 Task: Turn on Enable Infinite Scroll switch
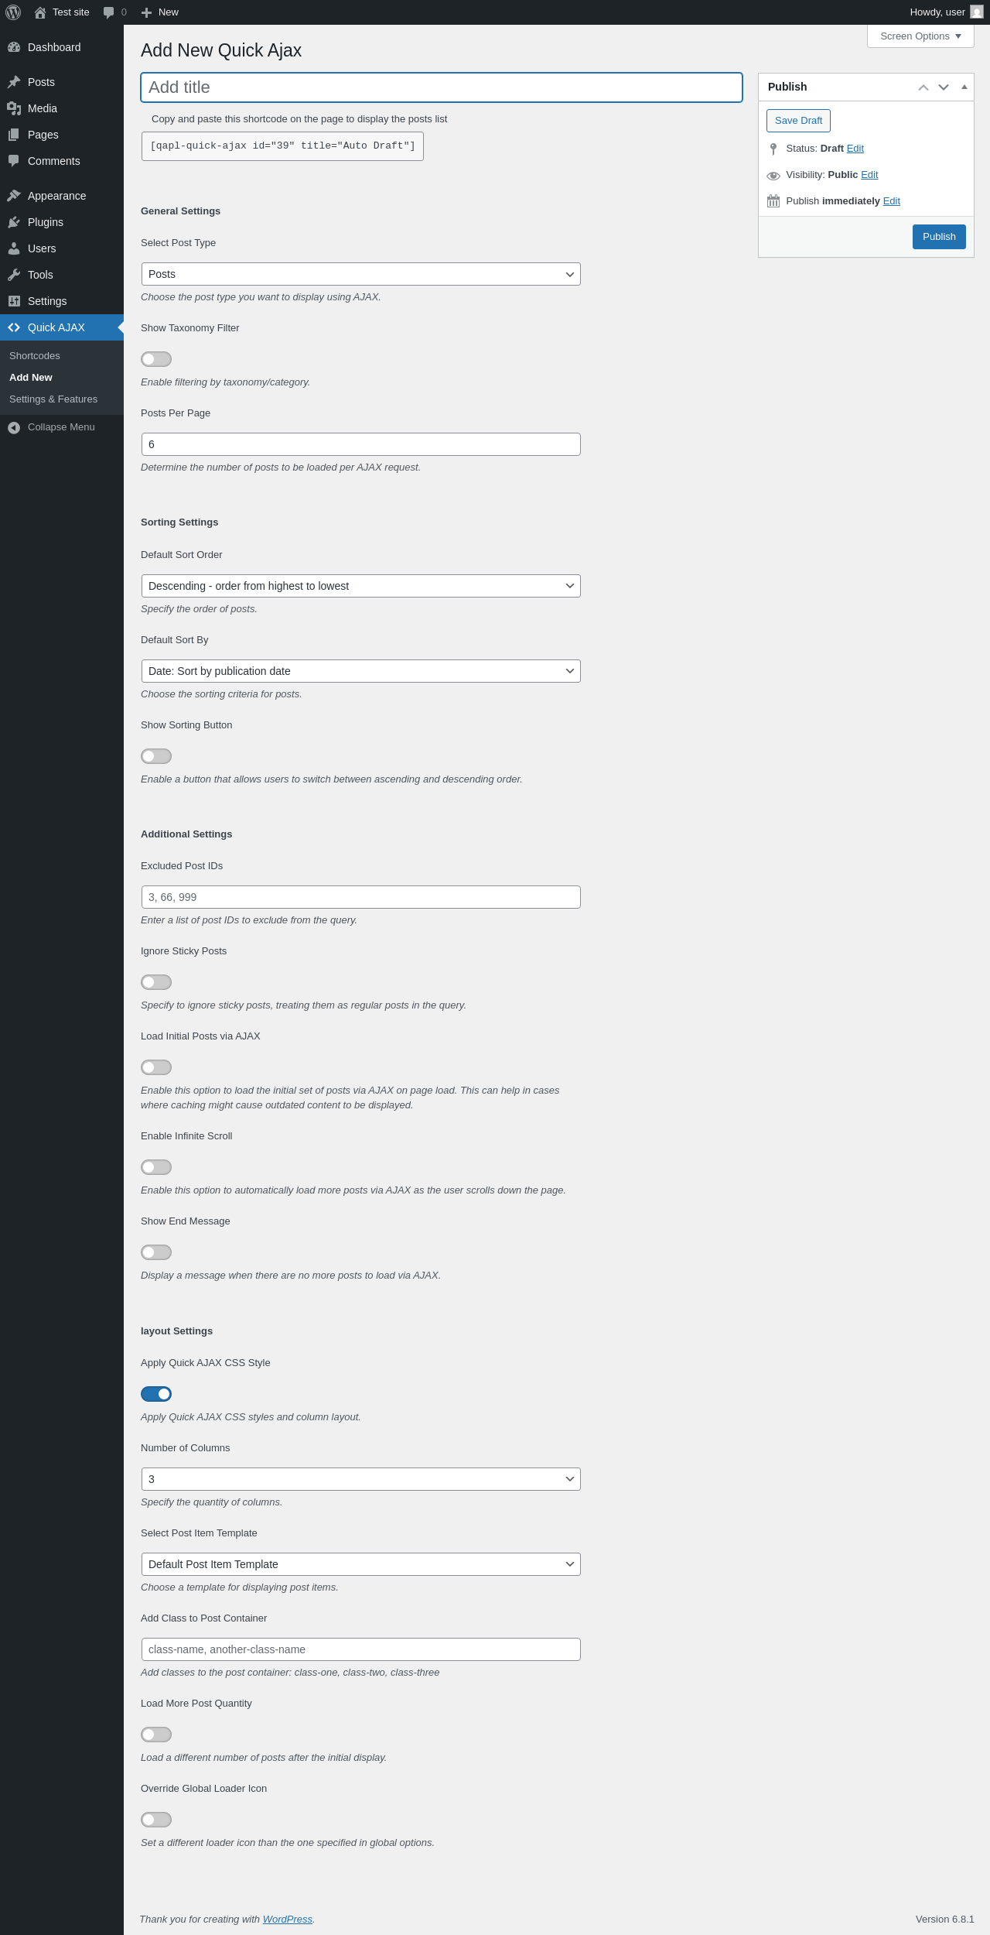(156, 1167)
